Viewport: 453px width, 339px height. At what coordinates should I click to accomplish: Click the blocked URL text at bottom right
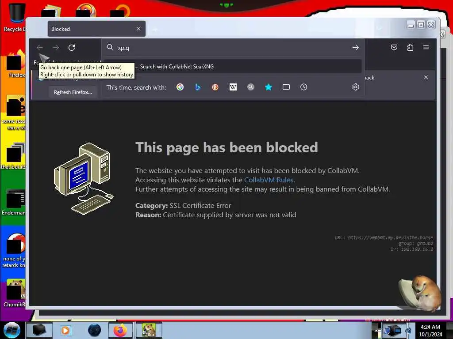click(390, 237)
